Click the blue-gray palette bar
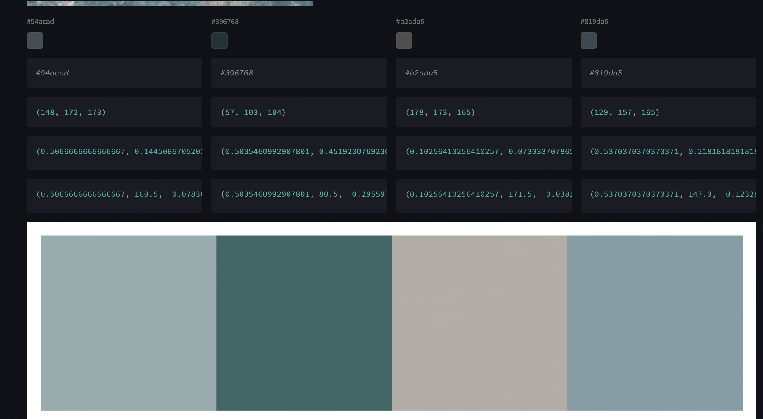763x419 pixels. 655,323
